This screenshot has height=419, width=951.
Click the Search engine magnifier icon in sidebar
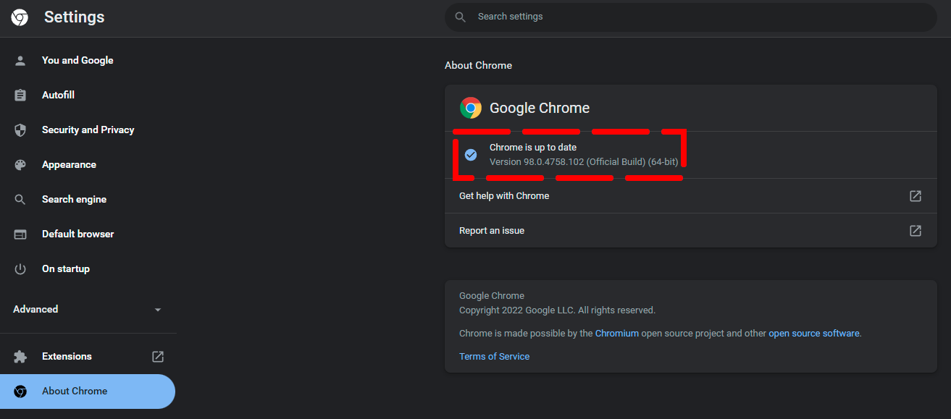[20, 200]
